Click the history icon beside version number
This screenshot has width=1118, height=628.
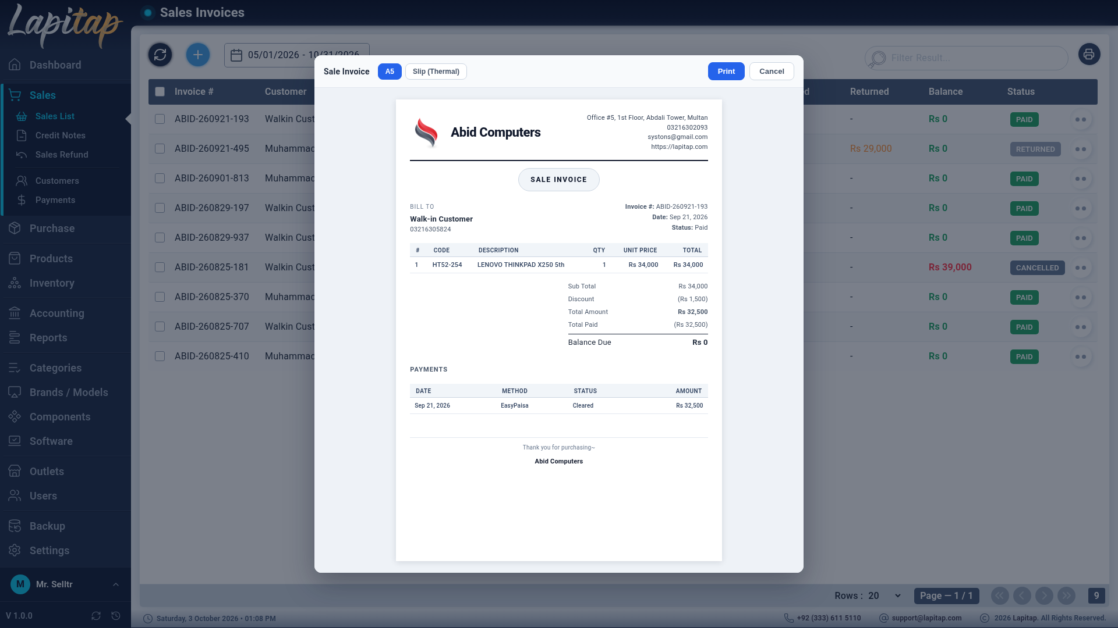[x=116, y=615]
